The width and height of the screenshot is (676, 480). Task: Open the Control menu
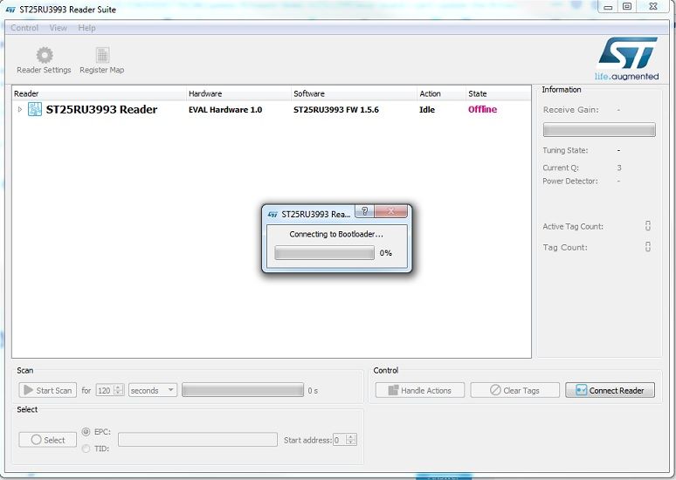click(x=24, y=28)
